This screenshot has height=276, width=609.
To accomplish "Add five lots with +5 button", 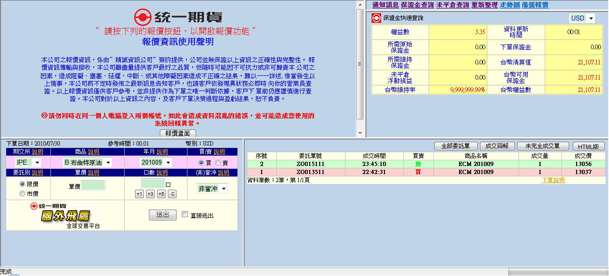I will click(161, 194).
